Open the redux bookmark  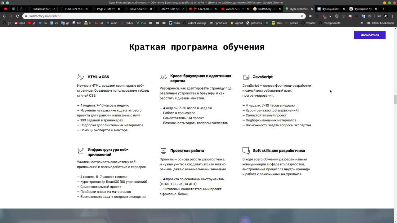127,23
